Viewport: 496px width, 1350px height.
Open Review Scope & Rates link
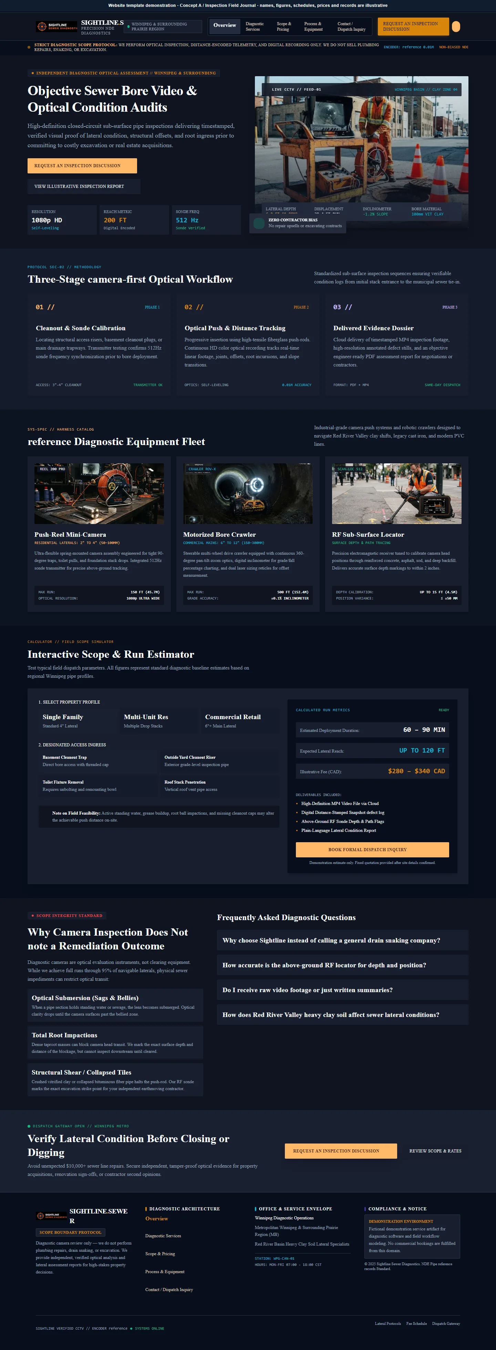[435, 1151]
